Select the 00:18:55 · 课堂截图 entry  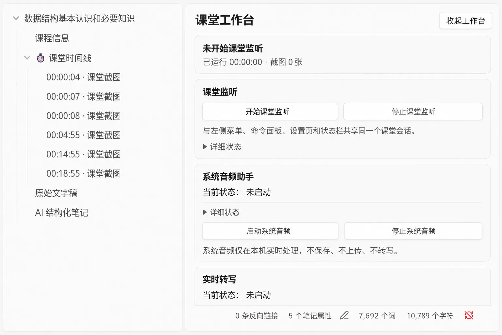click(x=84, y=174)
